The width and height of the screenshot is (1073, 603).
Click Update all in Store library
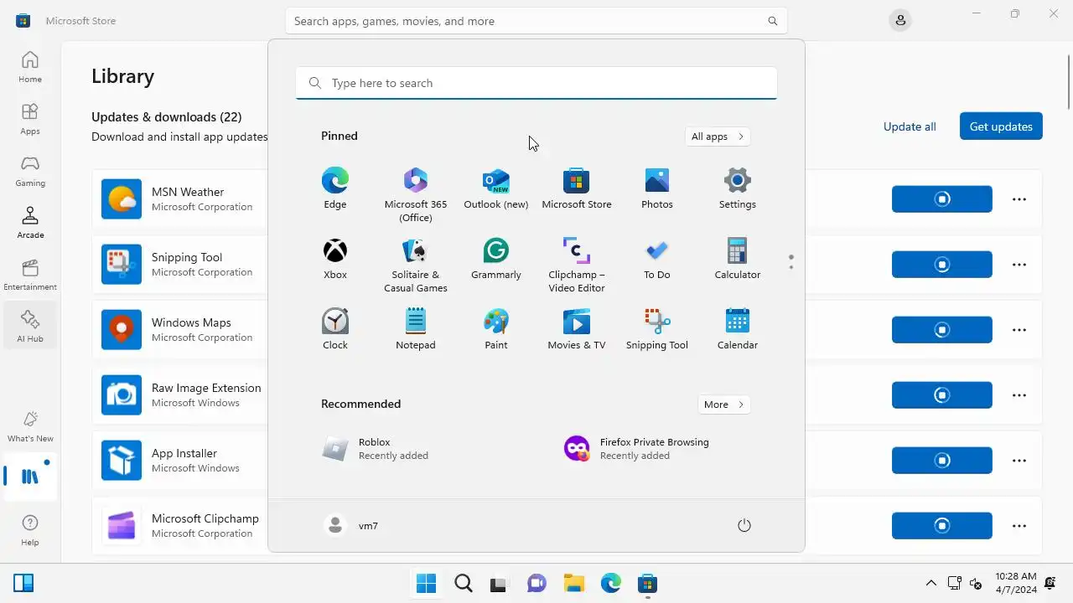coord(910,126)
